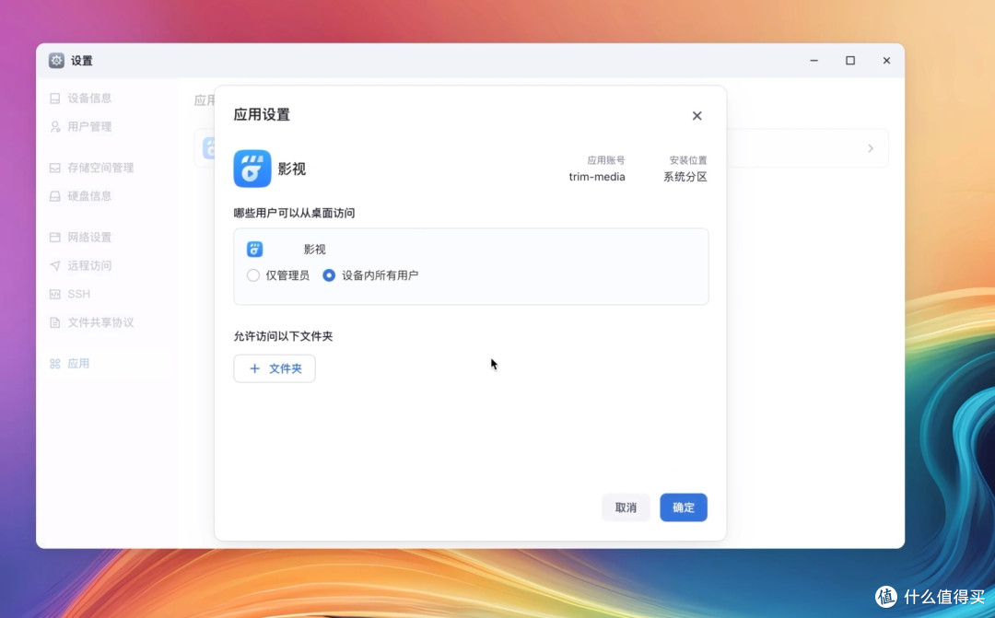The image size is (995, 618).
Task: Click the 用户管理 person icon
Action: click(55, 127)
